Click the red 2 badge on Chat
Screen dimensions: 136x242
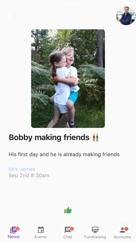pos(72,229)
